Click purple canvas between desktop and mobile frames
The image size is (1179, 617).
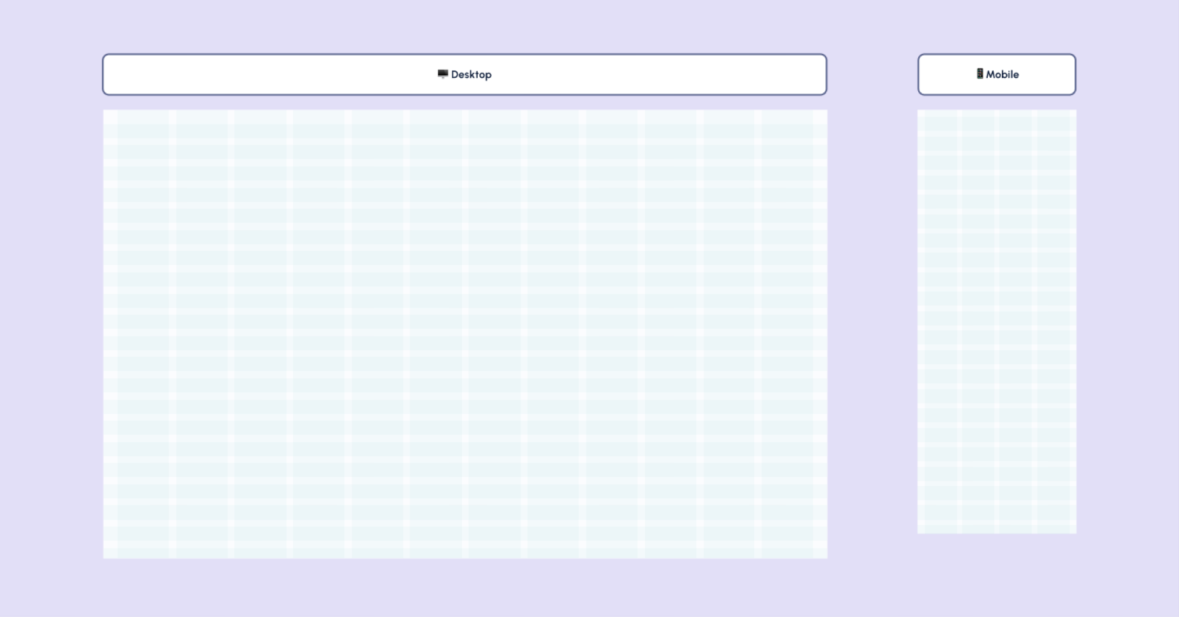[x=873, y=322]
